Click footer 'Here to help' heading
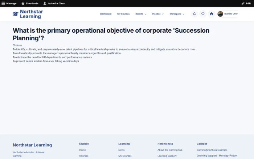The width and height of the screenshot is (254, 159). point(165,144)
